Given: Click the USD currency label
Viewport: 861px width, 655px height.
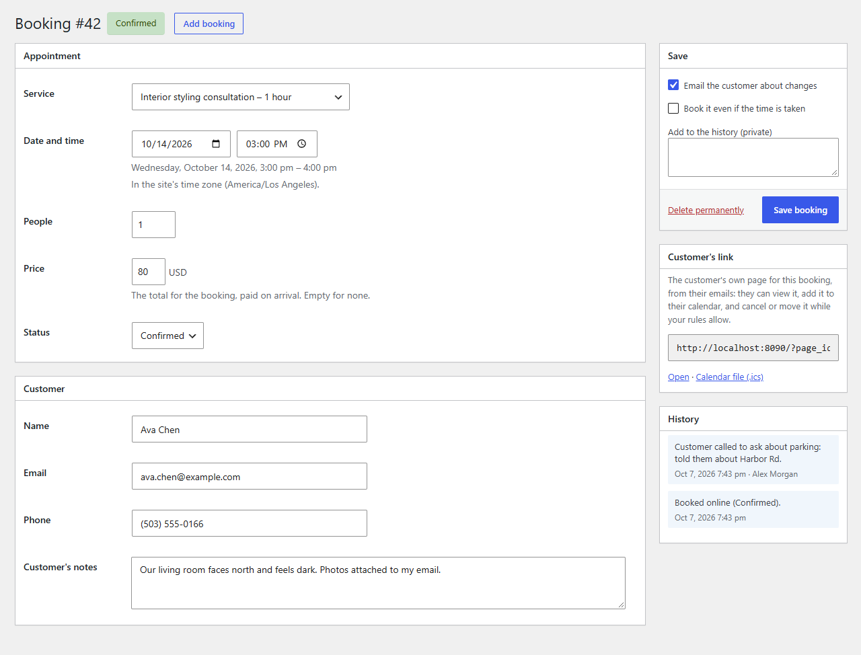Looking at the screenshot, I should point(178,272).
